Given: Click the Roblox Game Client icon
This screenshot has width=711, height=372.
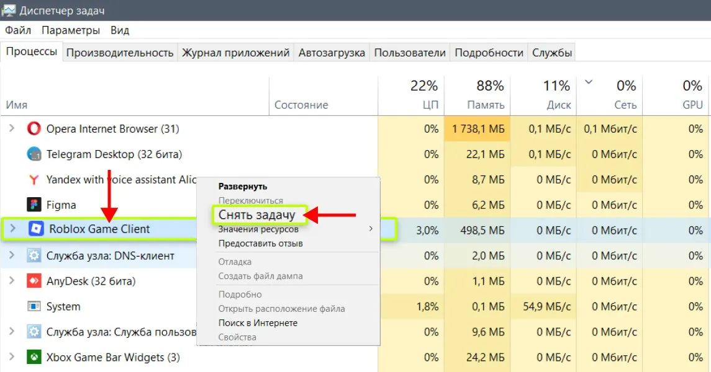Looking at the screenshot, I should point(36,229).
